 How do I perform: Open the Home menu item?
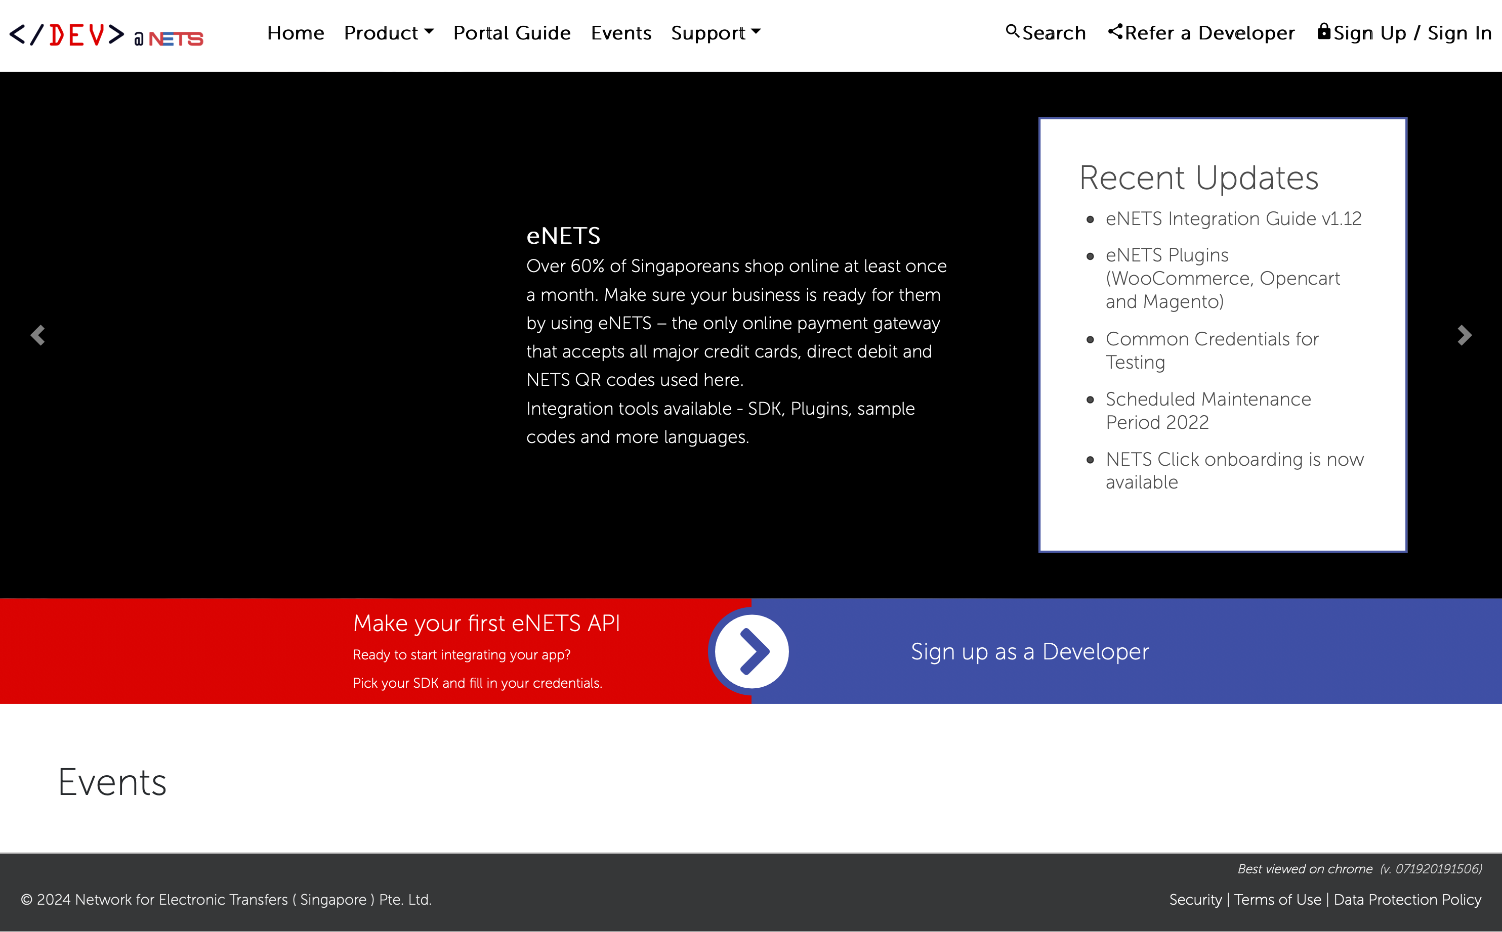[x=296, y=33]
